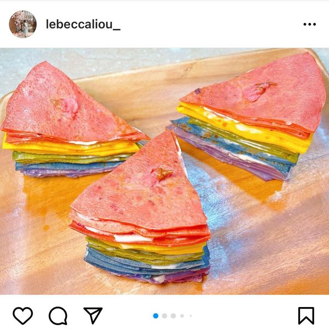Save the post with the bookmark icon
Screen dimensions: 329x329
point(307,316)
